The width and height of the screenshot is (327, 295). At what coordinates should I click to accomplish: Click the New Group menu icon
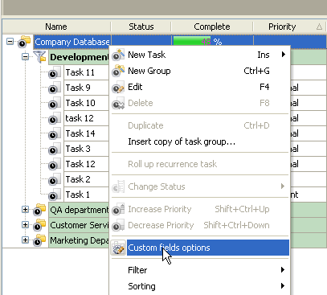tap(118, 71)
